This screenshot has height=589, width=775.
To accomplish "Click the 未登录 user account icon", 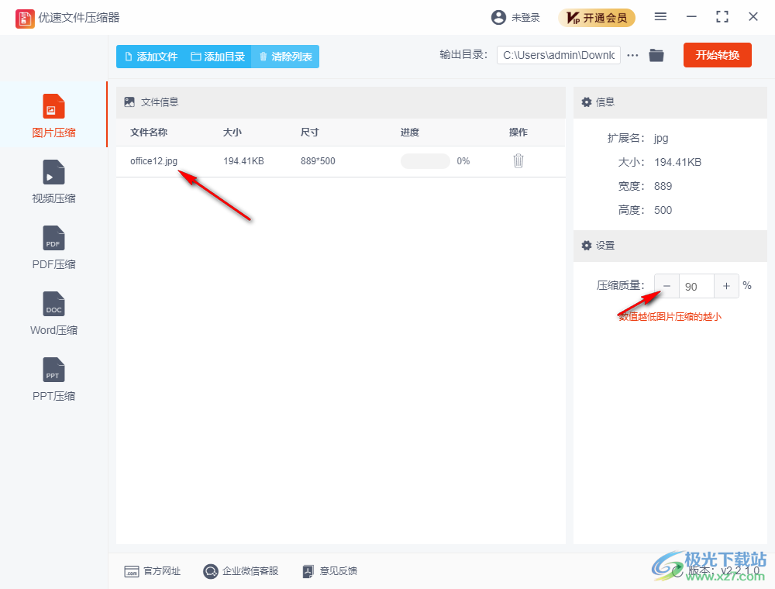I will pos(498,17).
